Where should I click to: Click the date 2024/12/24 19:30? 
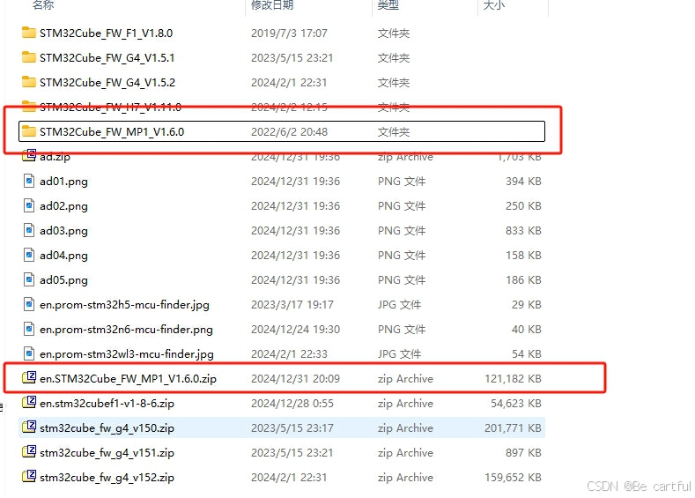295,330
